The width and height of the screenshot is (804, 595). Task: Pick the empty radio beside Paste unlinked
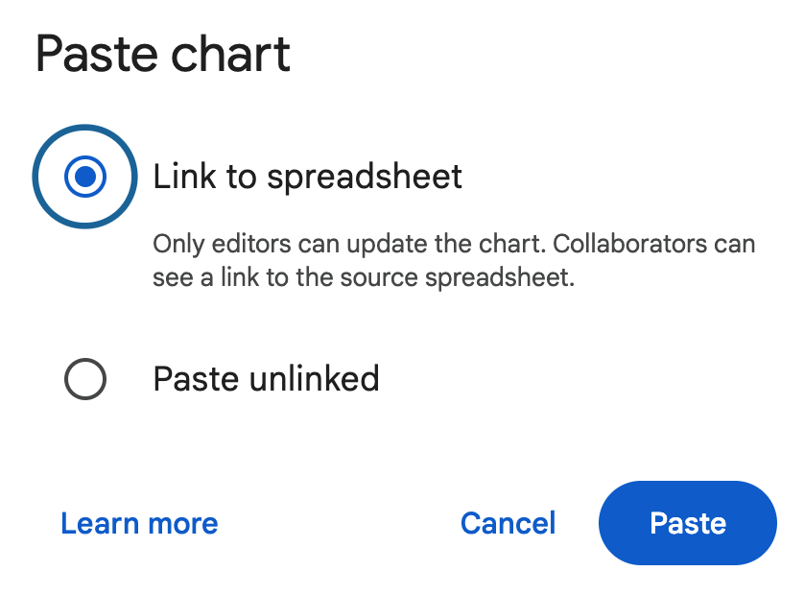tap(85, 379)
